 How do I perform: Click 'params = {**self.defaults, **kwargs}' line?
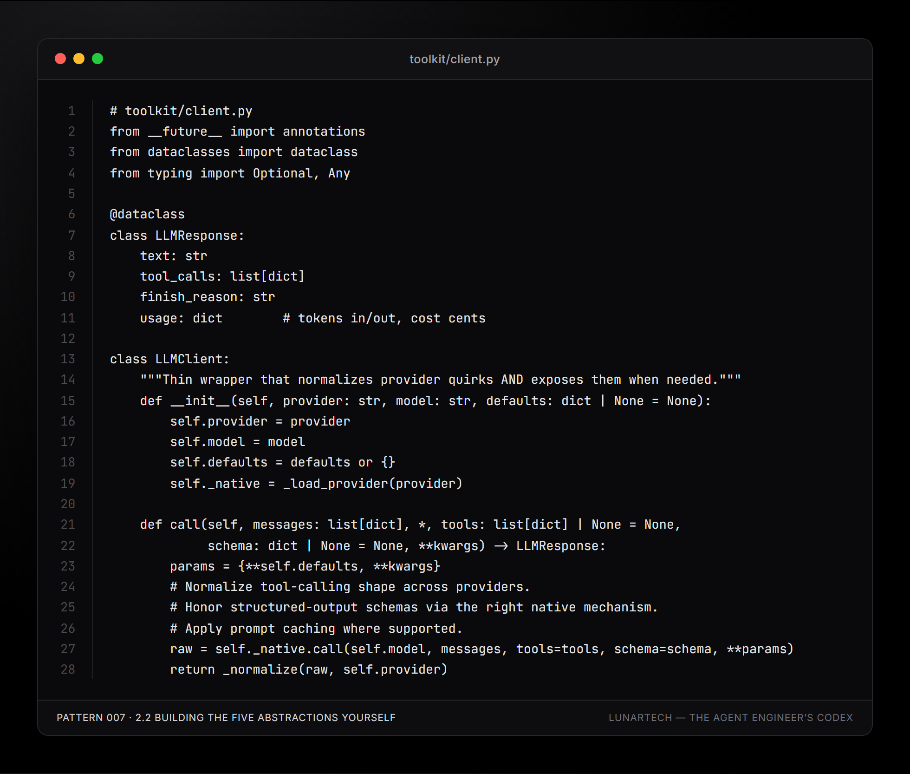[305, 566]
